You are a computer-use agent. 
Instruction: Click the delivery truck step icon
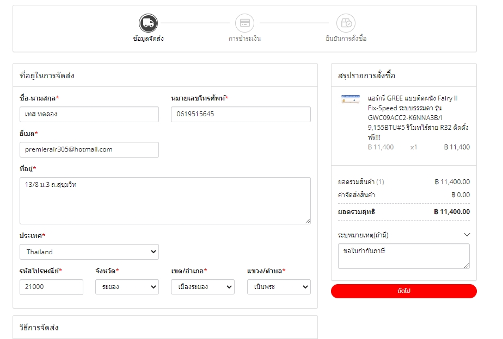pyautogui.click(x=148, y=23)
